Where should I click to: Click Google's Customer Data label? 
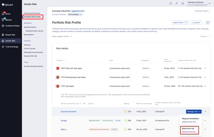click(x=108, y=120)
